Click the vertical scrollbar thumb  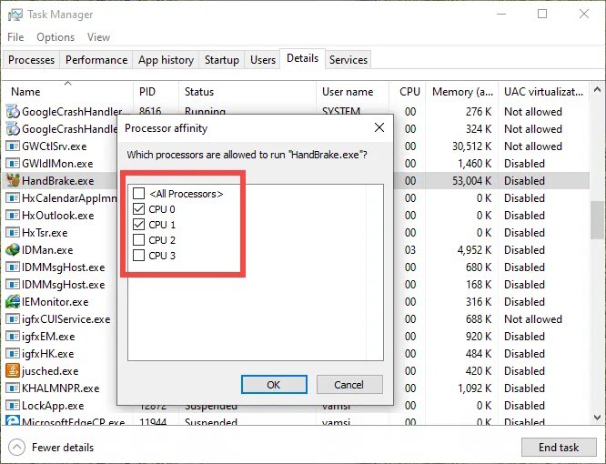pyautogui.click(x=597, y=220)
